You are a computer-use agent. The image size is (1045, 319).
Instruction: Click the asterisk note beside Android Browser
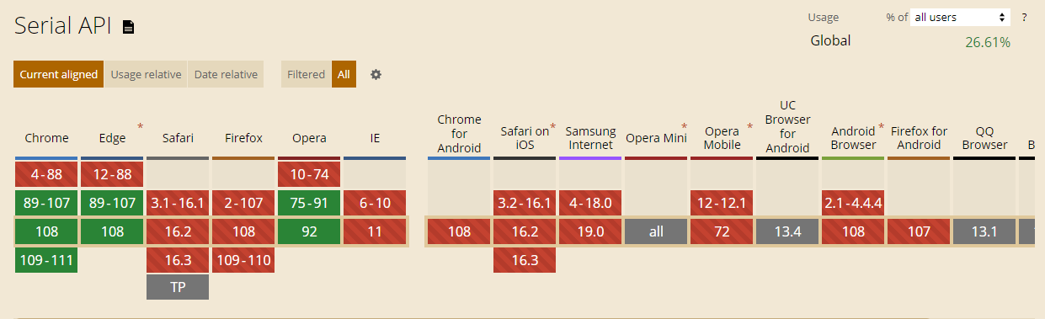point(882,127)
